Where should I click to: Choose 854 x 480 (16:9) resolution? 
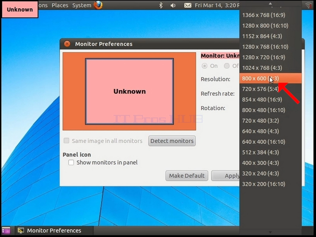point(271,100)
